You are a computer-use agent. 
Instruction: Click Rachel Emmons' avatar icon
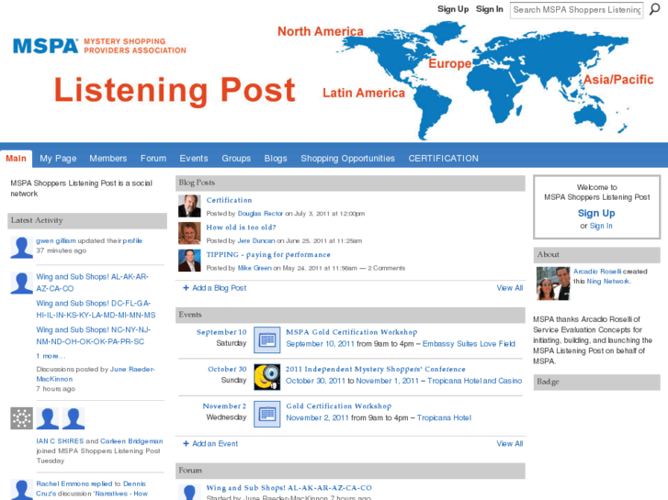pos(22,489)
